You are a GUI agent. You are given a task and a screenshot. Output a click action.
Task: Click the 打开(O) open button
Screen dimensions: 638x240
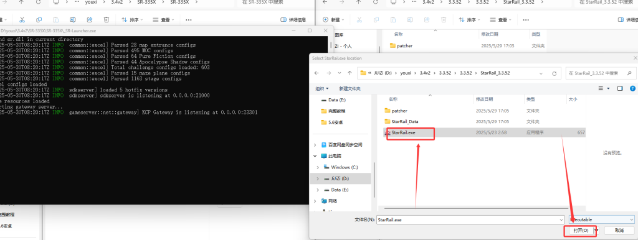coord(581,230)
